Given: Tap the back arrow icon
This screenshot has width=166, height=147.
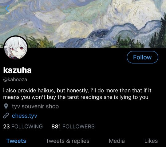Looking at the screenshot, I should [7, 9].
